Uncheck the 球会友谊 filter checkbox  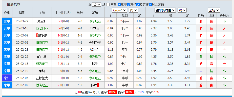(150, 5)
